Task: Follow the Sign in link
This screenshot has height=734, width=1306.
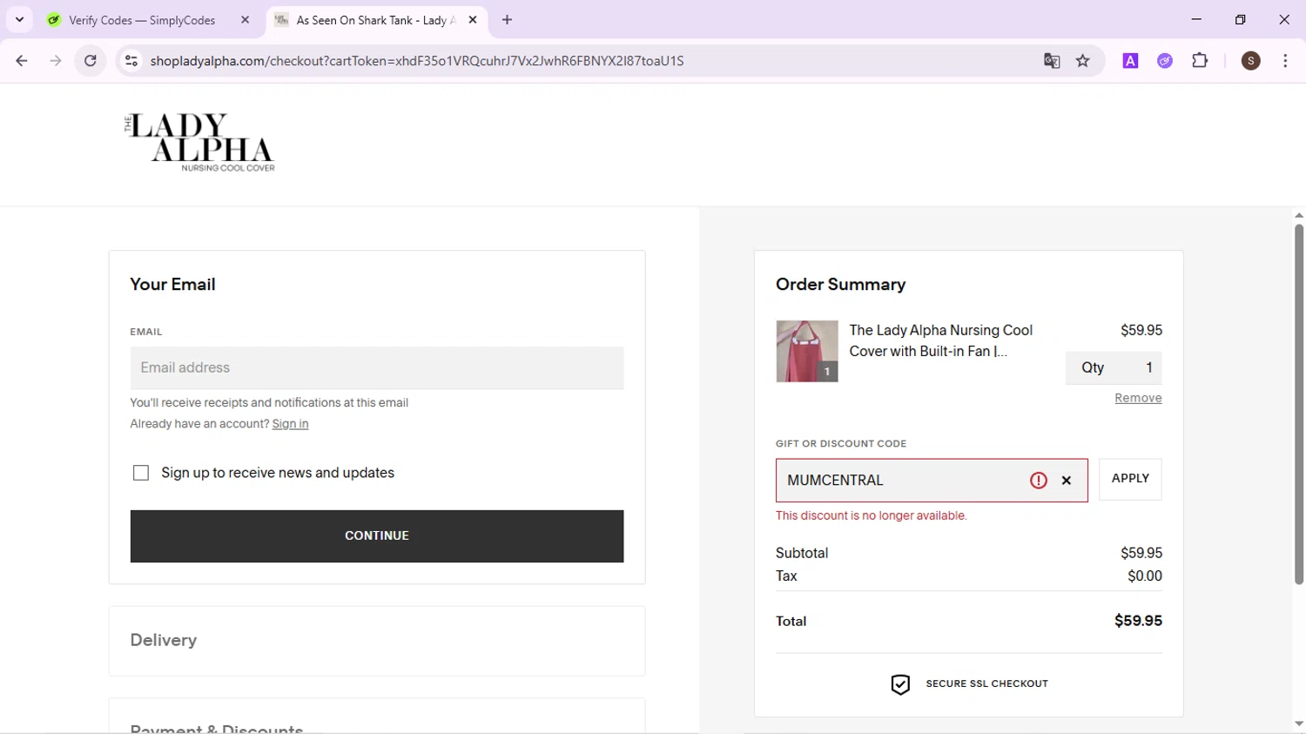Action: [x=290, y=424]
